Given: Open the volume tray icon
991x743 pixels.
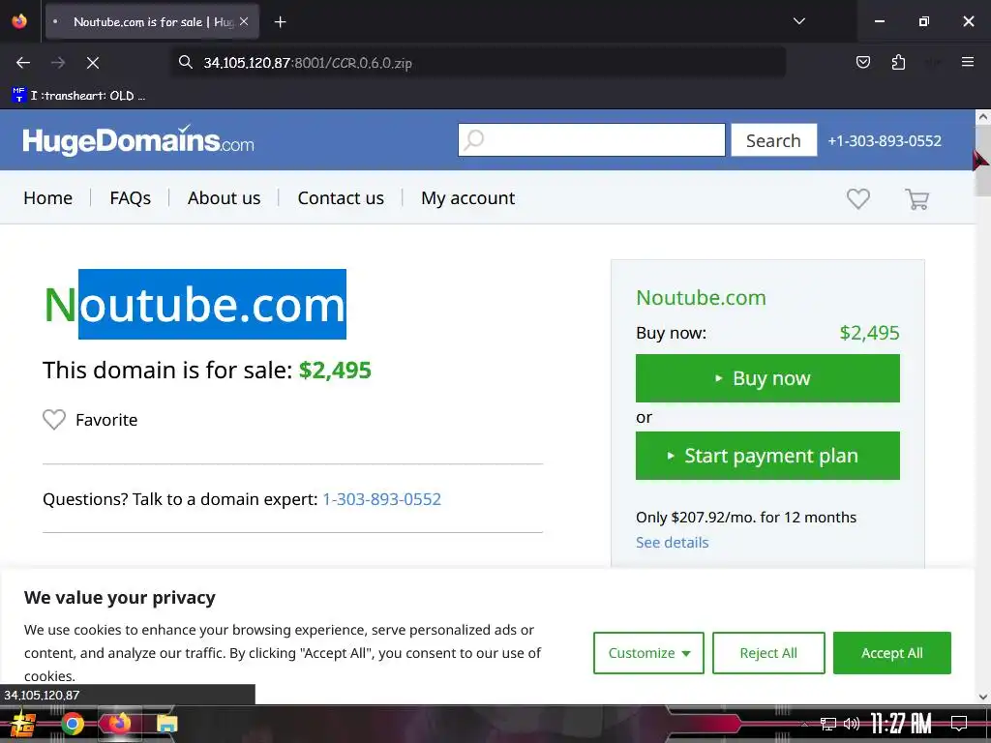Looking at the screenshot, I should point(852,724).
